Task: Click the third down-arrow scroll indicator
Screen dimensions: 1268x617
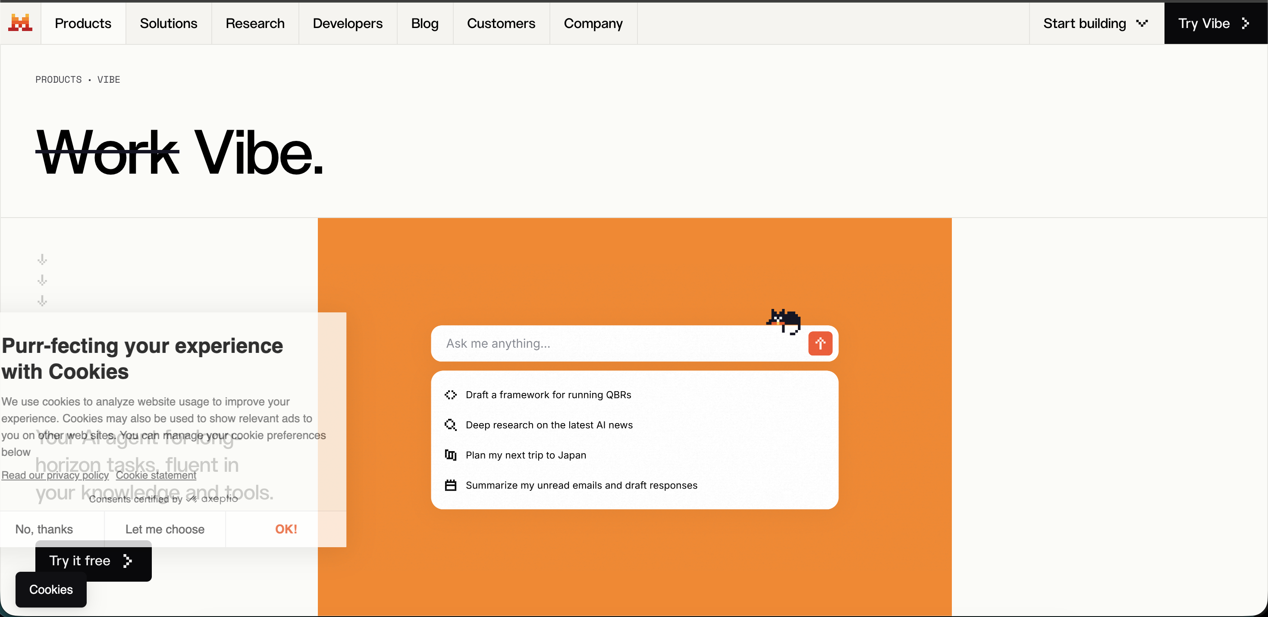Action: [x=42, y=301]
